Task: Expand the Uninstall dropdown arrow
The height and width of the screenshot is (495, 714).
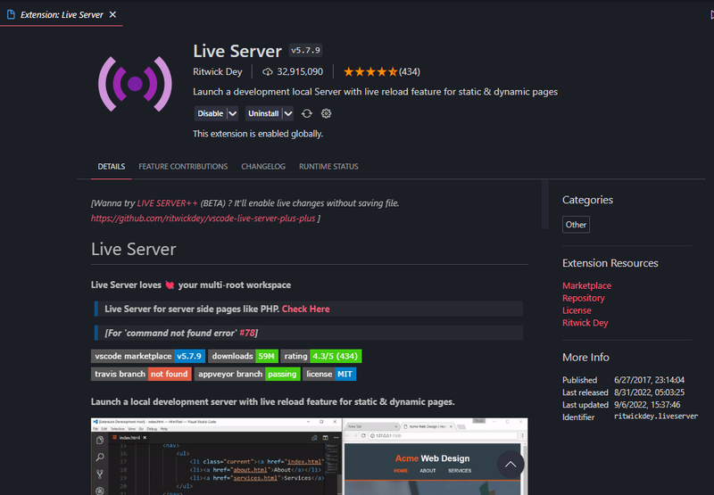Action: 288,113
